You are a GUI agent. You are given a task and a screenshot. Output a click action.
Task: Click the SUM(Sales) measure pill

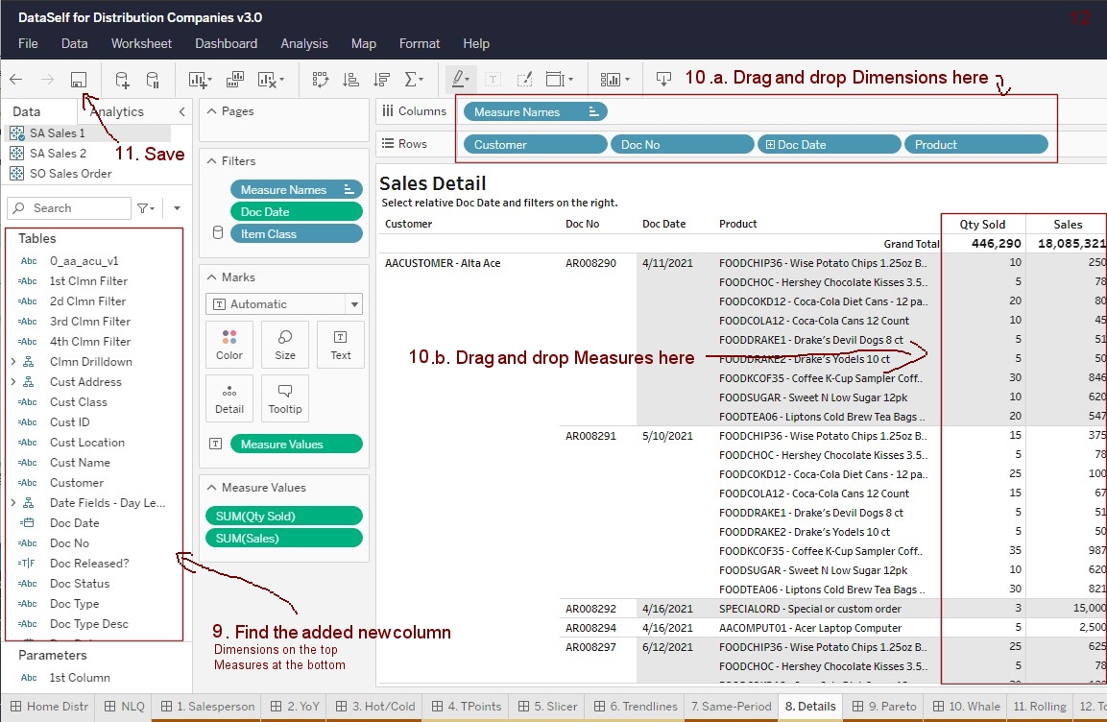283,539
